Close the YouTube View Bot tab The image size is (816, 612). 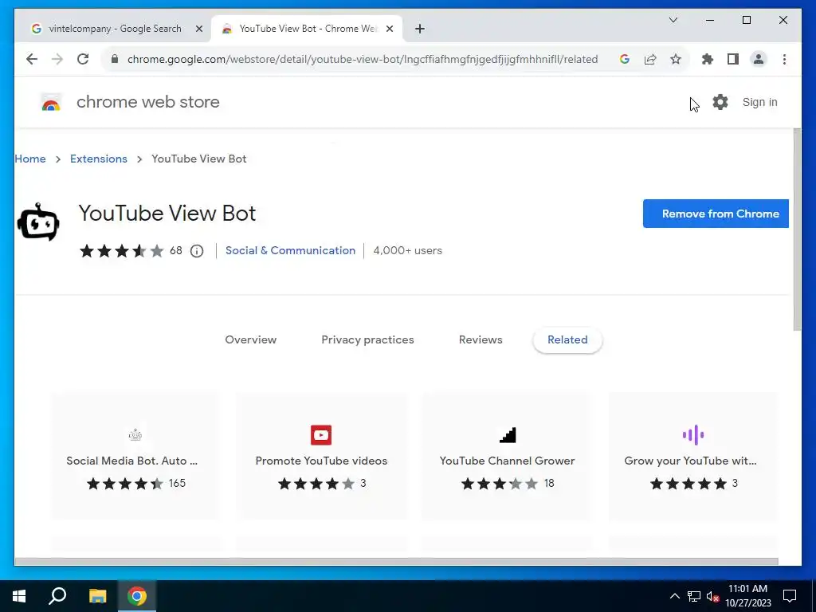(x=389, y=29)
